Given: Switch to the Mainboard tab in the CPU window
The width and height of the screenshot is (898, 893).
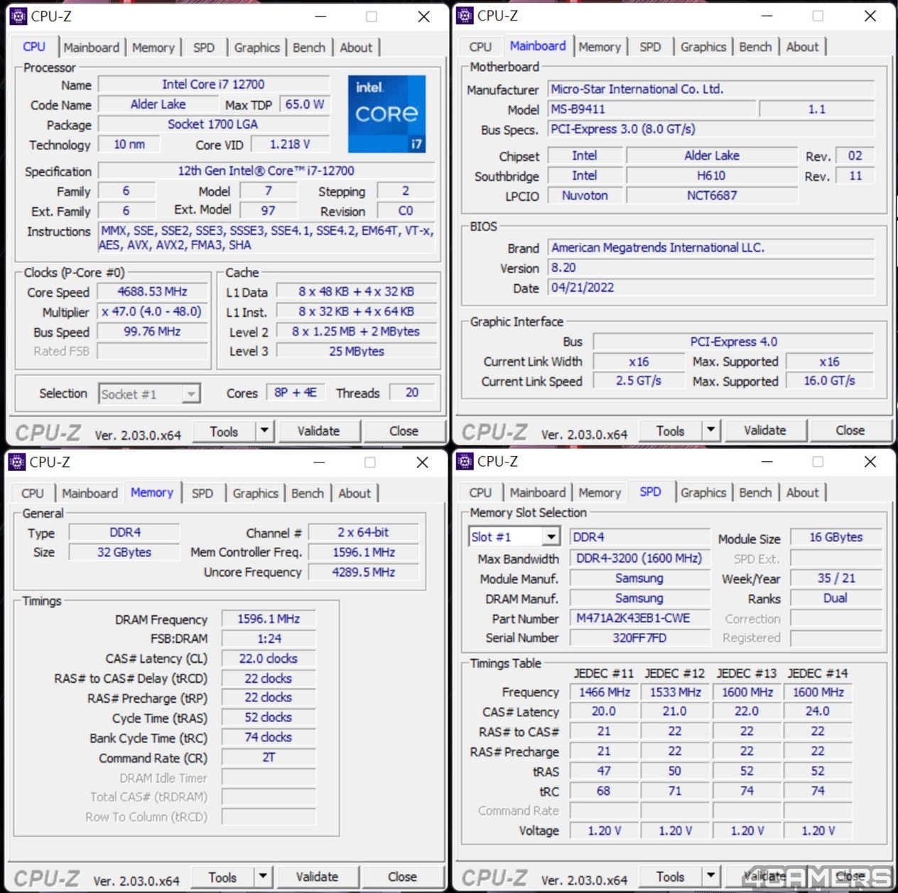Looking at the screenshot, I should pos(92,48).
